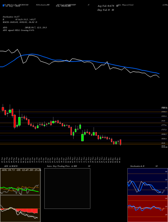Click the 'Intra Day Trading Price & MRSI' title

coord(69,166)
